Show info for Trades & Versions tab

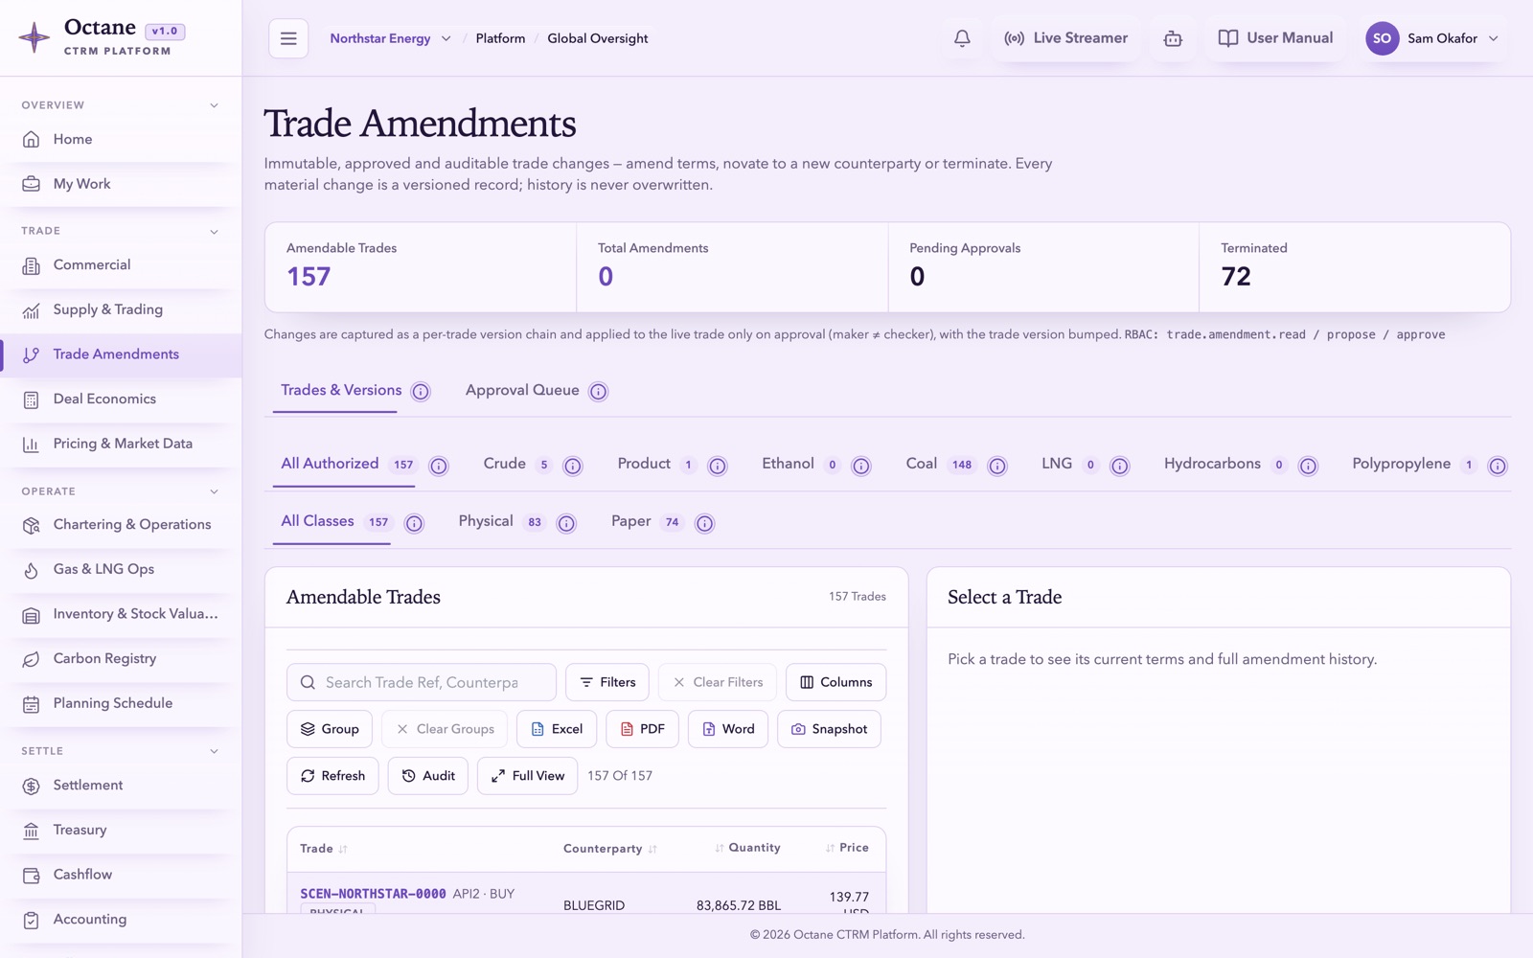click(x=421, y=391)
